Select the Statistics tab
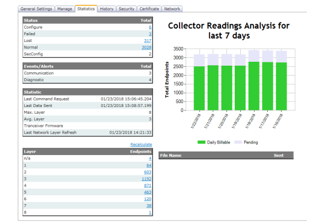The image size is (324, 224). tap(86, 9)
